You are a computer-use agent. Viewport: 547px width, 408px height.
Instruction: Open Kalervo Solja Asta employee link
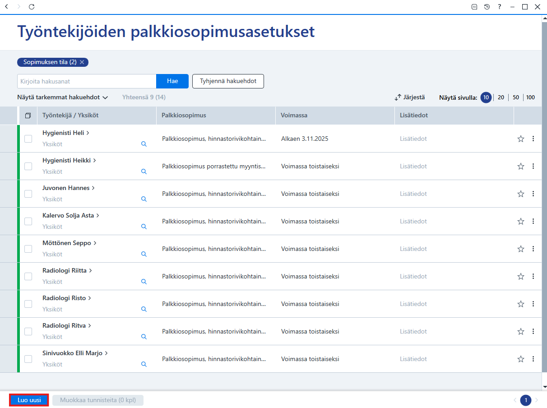tap(71, 215)
